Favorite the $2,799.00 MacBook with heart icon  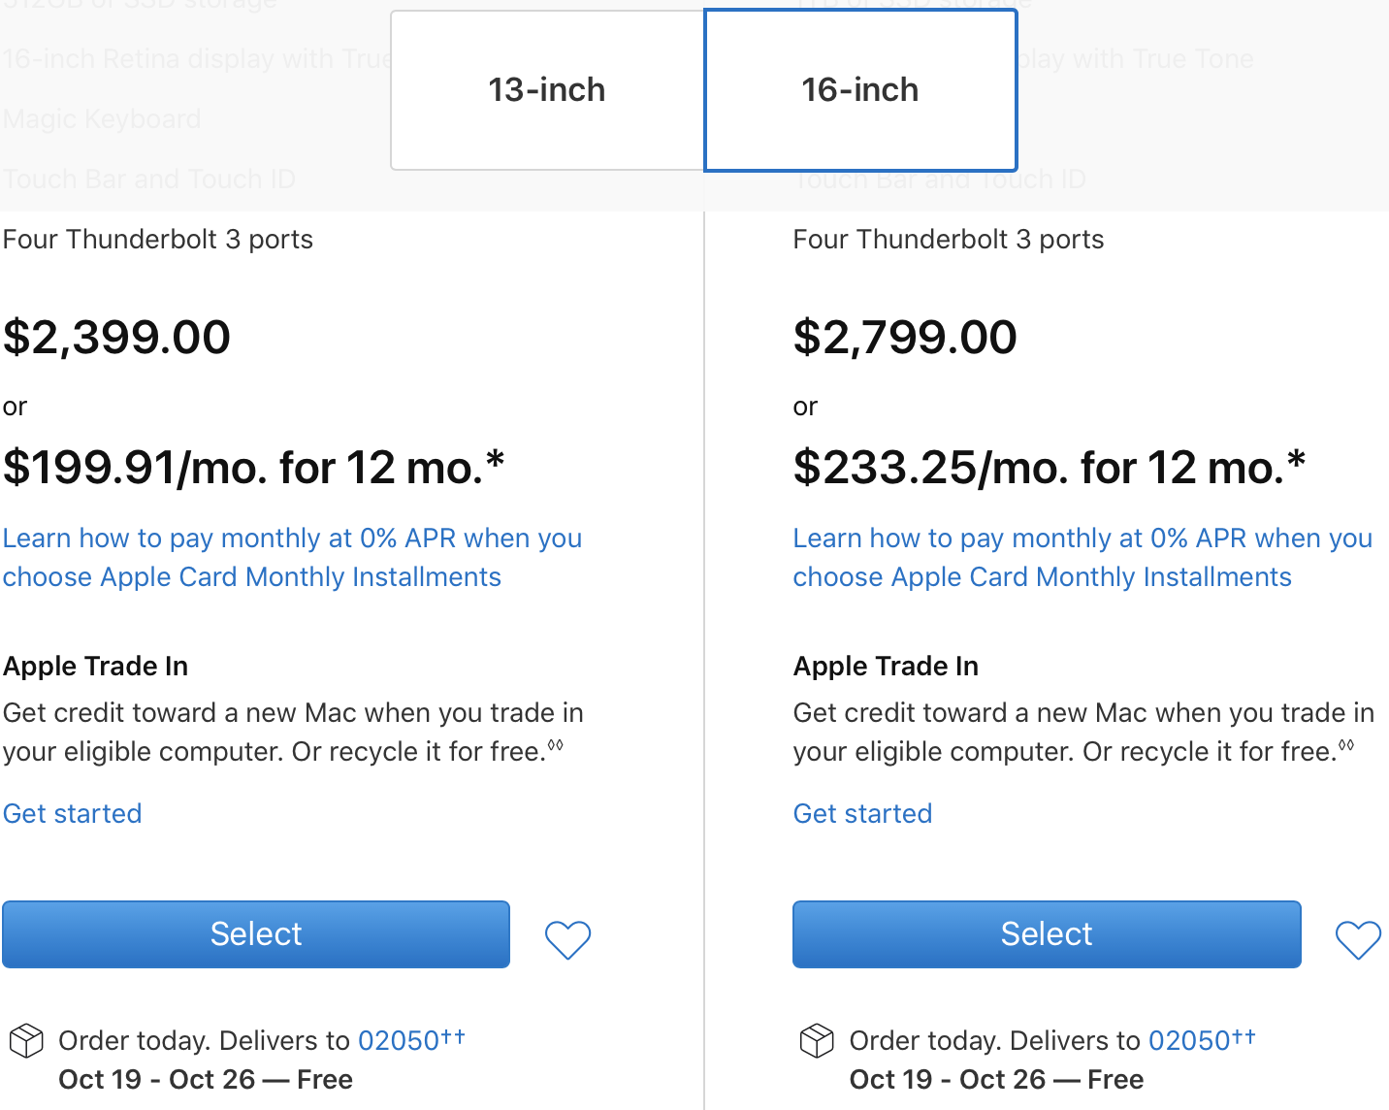tap(1358, 939)
